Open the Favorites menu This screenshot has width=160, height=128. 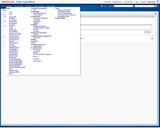pos(29,6)
